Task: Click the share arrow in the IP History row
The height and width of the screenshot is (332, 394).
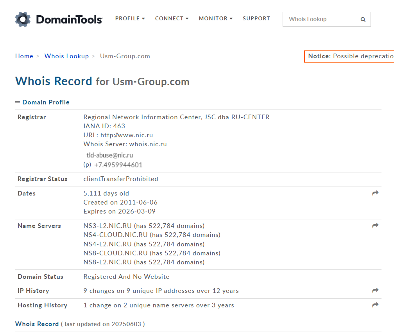Action: 375,291
